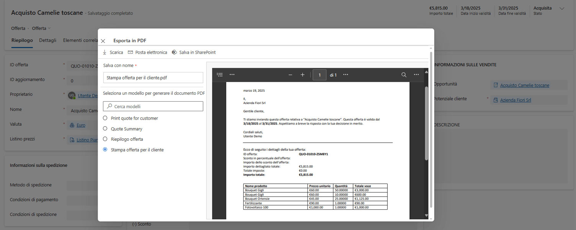Select the Print quote for customer template
The image size is (576, 230).
click(x=105, y=118)
